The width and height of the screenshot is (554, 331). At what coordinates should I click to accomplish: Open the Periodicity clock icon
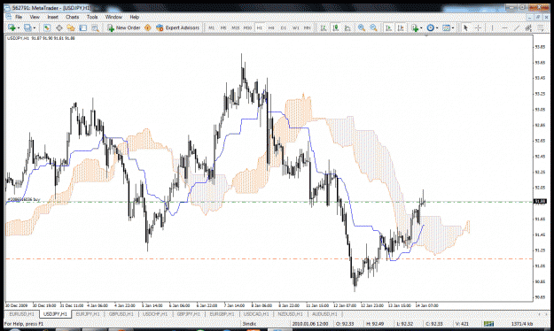tap(430, 27)
